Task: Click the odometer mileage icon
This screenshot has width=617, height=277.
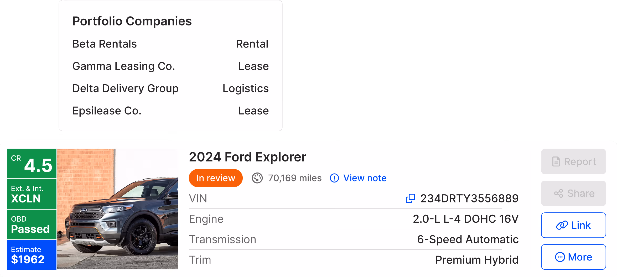Action: [257, 178]
